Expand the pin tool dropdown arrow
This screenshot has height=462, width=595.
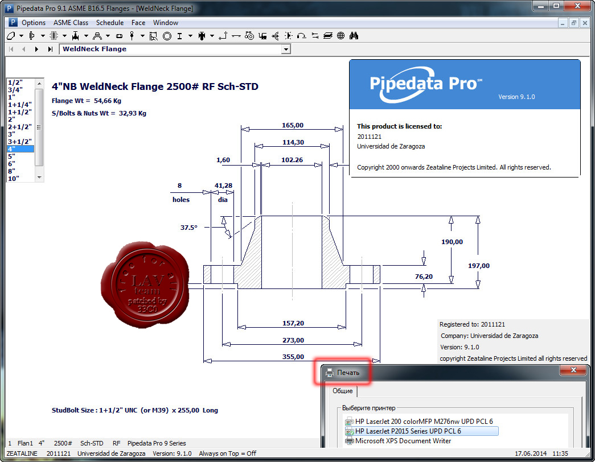pos(142,36)
